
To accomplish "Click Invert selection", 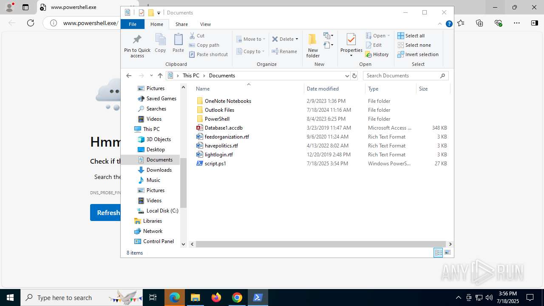I will coord(418,54).
